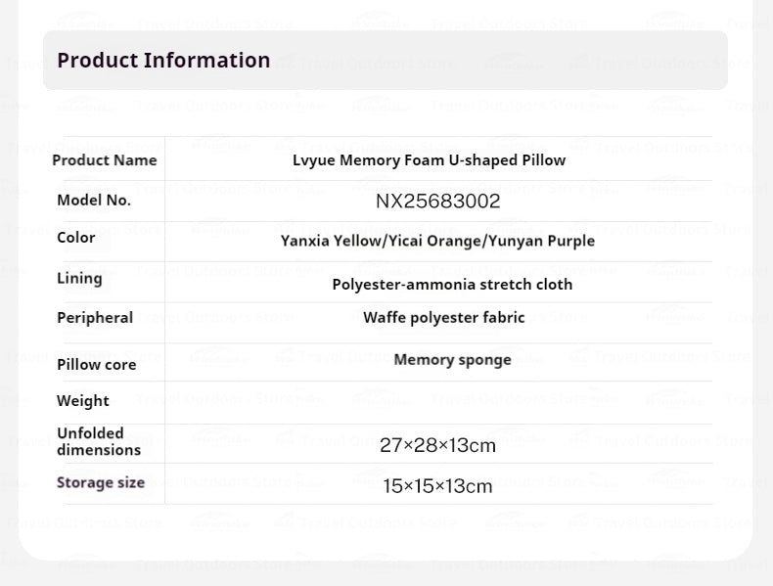
Task: Click the Polyester-ammonia stretch cloth value
Action: coord(452,285)
